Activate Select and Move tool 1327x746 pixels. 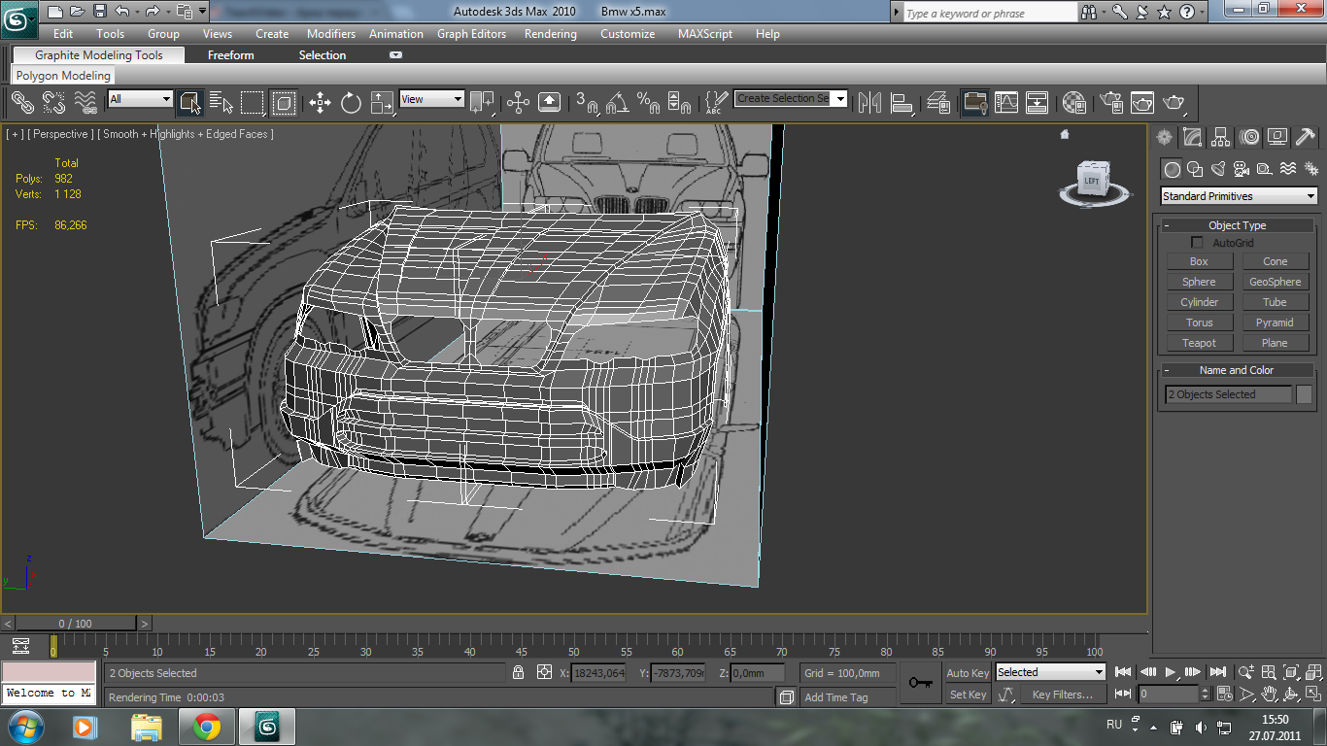pyautogui.click(x=320, y=101)
